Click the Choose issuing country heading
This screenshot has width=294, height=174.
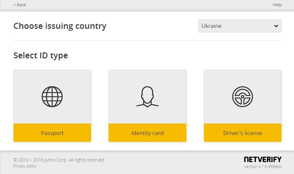tap(60, 26)
